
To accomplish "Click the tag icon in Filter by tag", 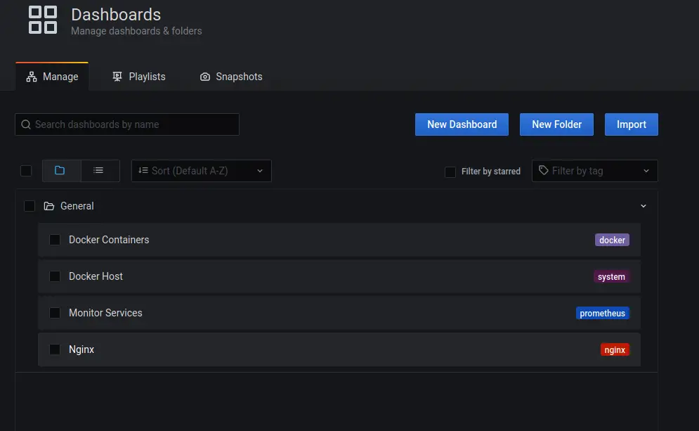I will tap(544, 170).
